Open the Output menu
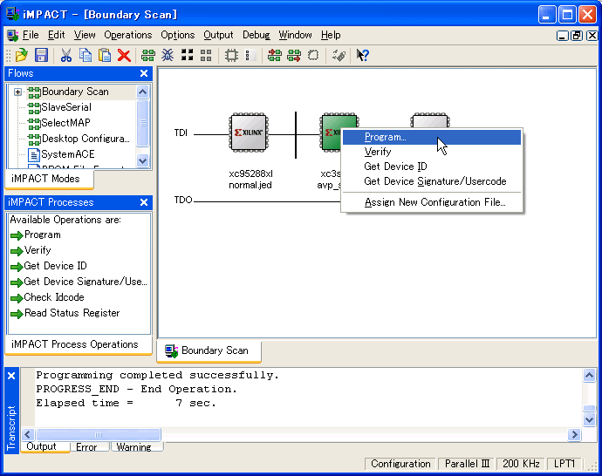Viewport: 602px width, 476px height. (218, 35)
